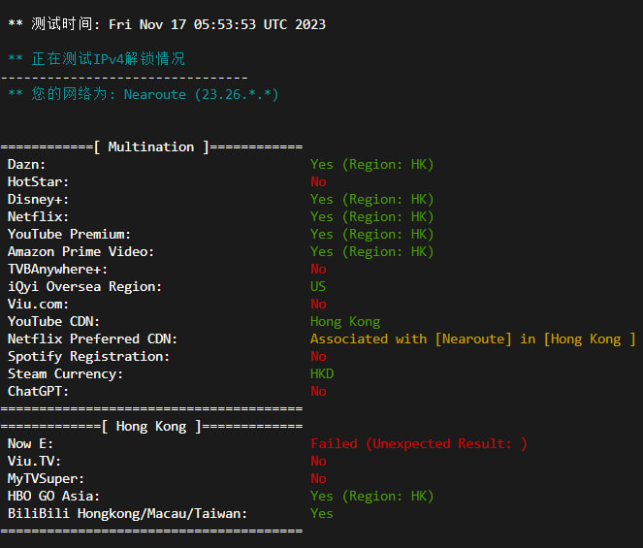Select the iQyi Oversea Region 'US' value

(x=318, y=286)
